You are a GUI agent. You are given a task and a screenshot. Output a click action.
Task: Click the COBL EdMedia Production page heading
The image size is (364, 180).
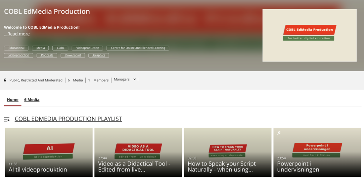coord(47,11)
